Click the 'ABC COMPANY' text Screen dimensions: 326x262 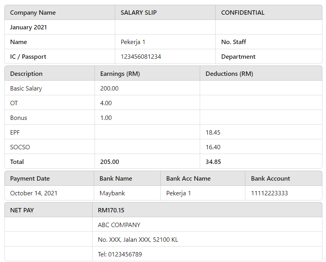point(119,225)
